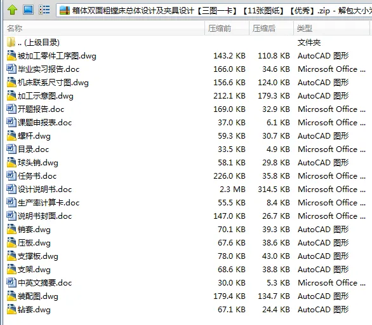
Task: Sort by 类型 column header
Action: click(x=331, y=28)
